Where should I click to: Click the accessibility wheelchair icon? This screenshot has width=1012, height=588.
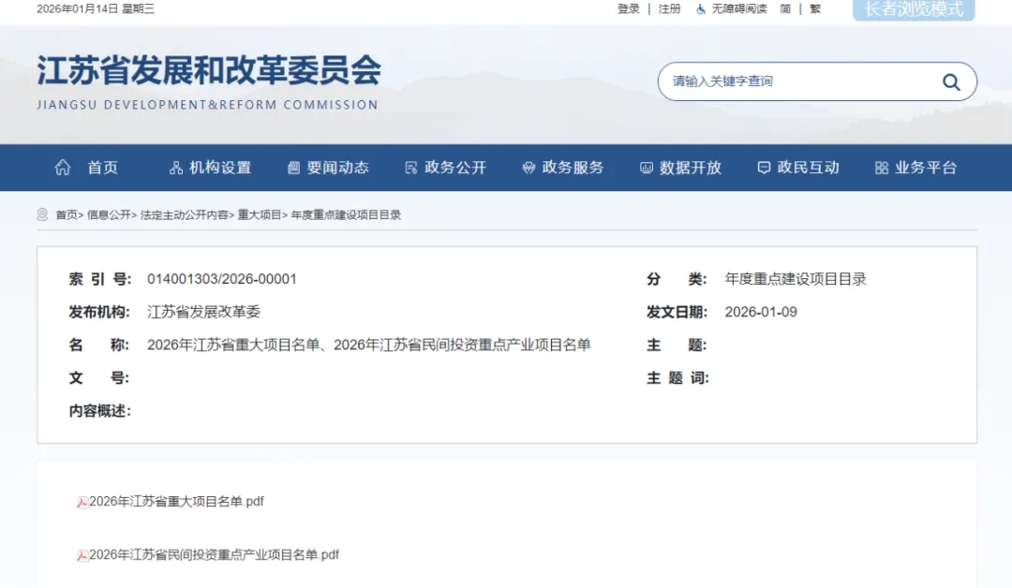701,8
